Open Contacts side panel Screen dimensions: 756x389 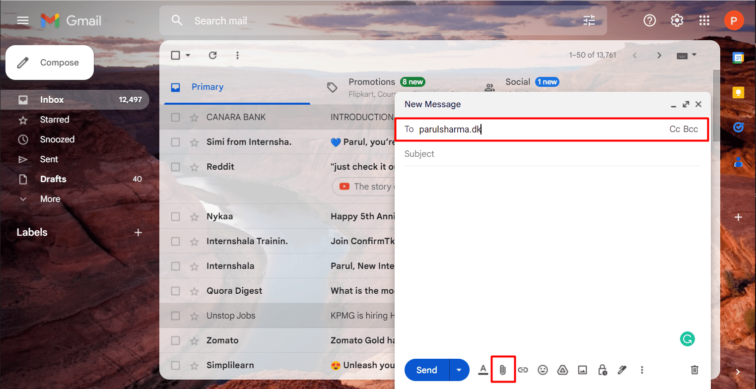738,162
